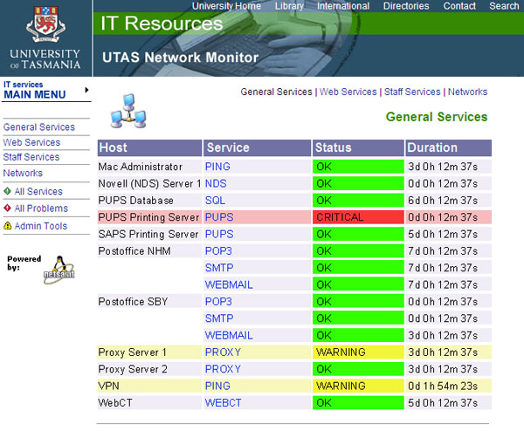Click the UTAS Network Monitor title
The image size is (524, 431).
click(181, 58)
